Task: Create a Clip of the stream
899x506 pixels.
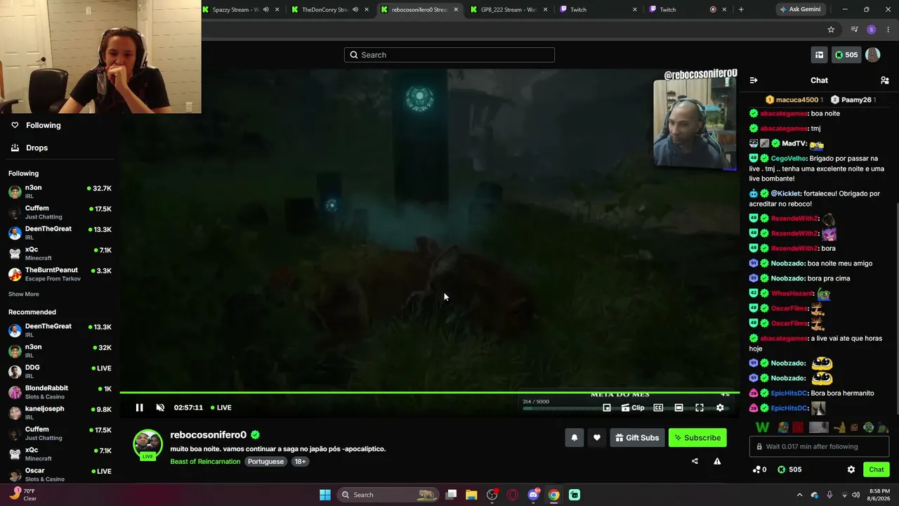Action: [x=633, y=408]
